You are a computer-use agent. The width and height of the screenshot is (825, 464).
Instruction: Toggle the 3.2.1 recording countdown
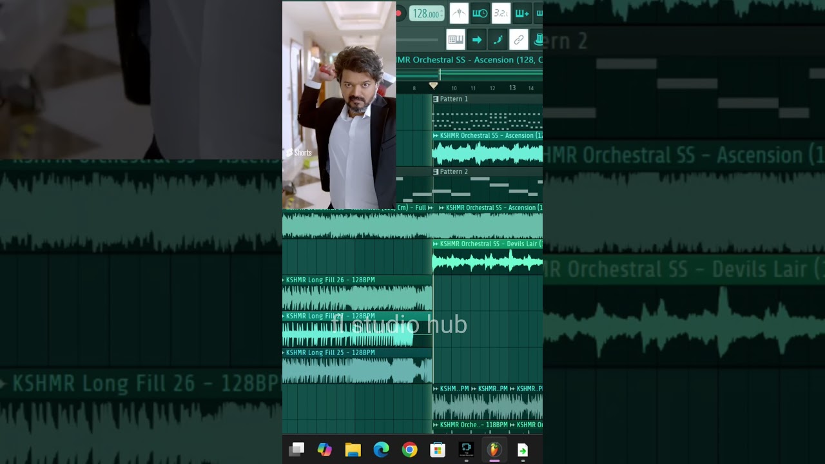tap(501, 14)
